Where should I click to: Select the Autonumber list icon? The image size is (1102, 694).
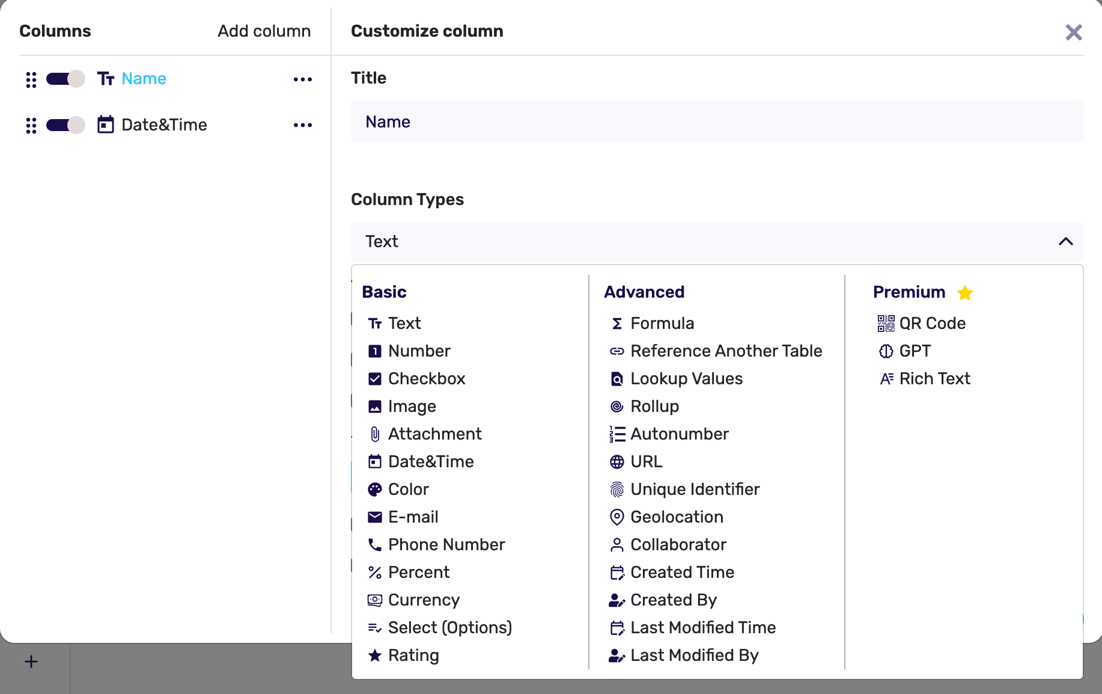[x=617, y=434]
